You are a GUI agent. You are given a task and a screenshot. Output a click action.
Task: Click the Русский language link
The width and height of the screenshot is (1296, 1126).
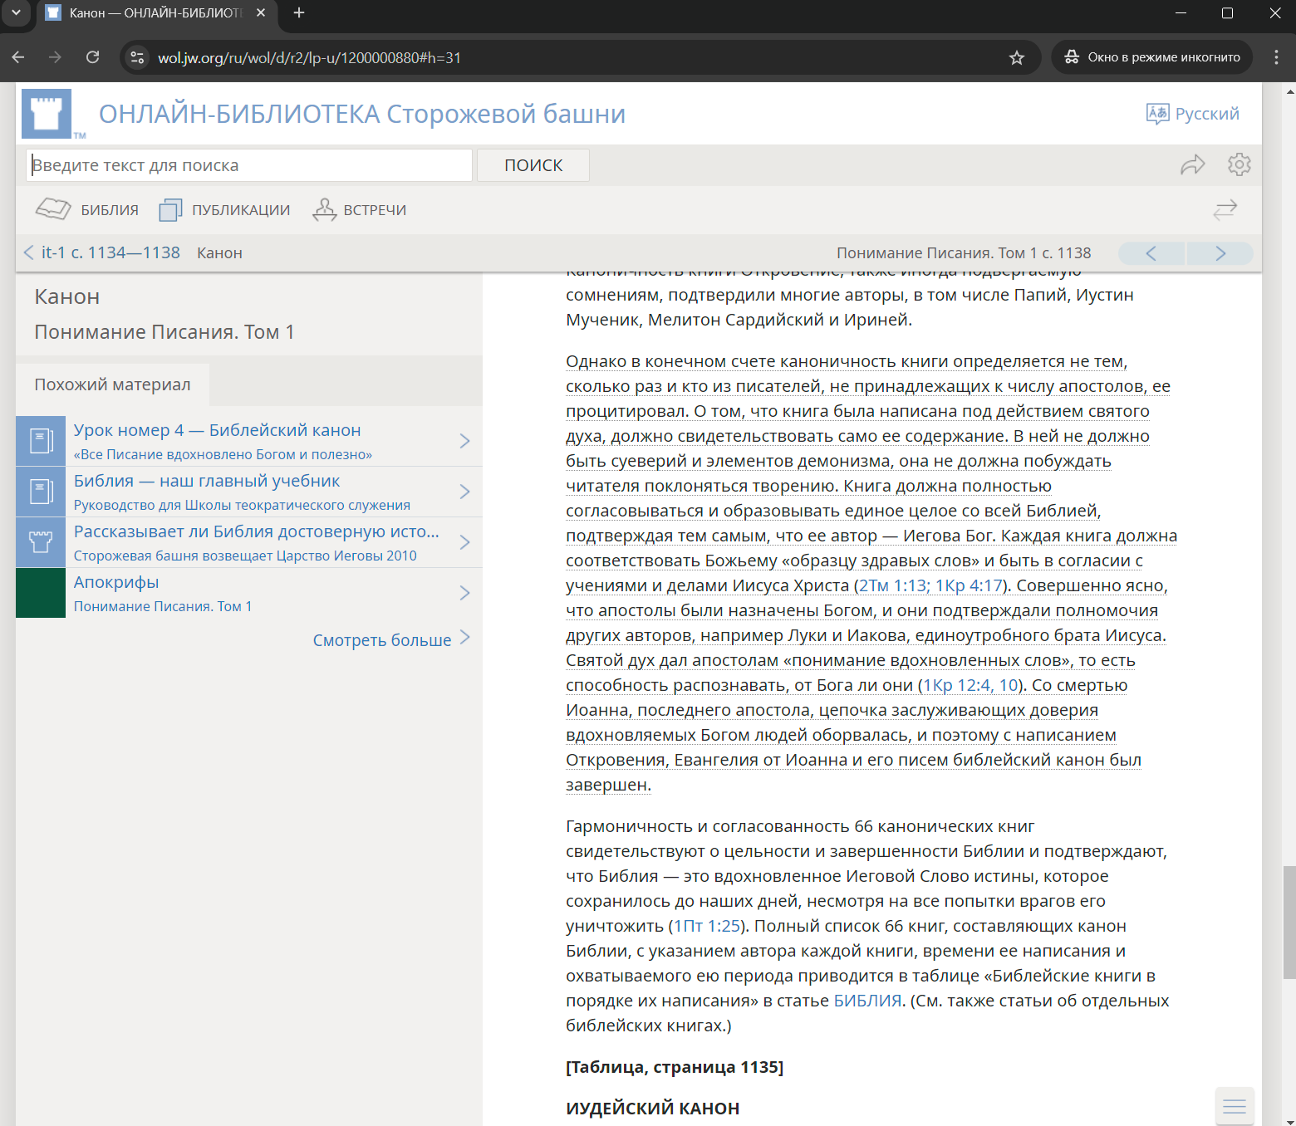pyautogui.click(x=1207, y=114)
